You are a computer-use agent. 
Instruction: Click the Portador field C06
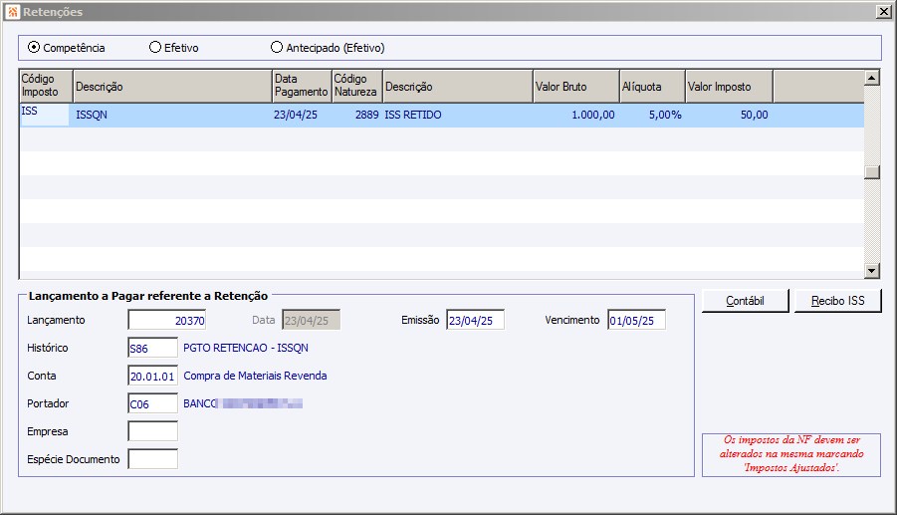(x=152, y=403)
